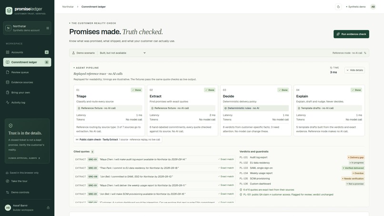Toggle Reference mode no AI call switch

click(365, 53)
